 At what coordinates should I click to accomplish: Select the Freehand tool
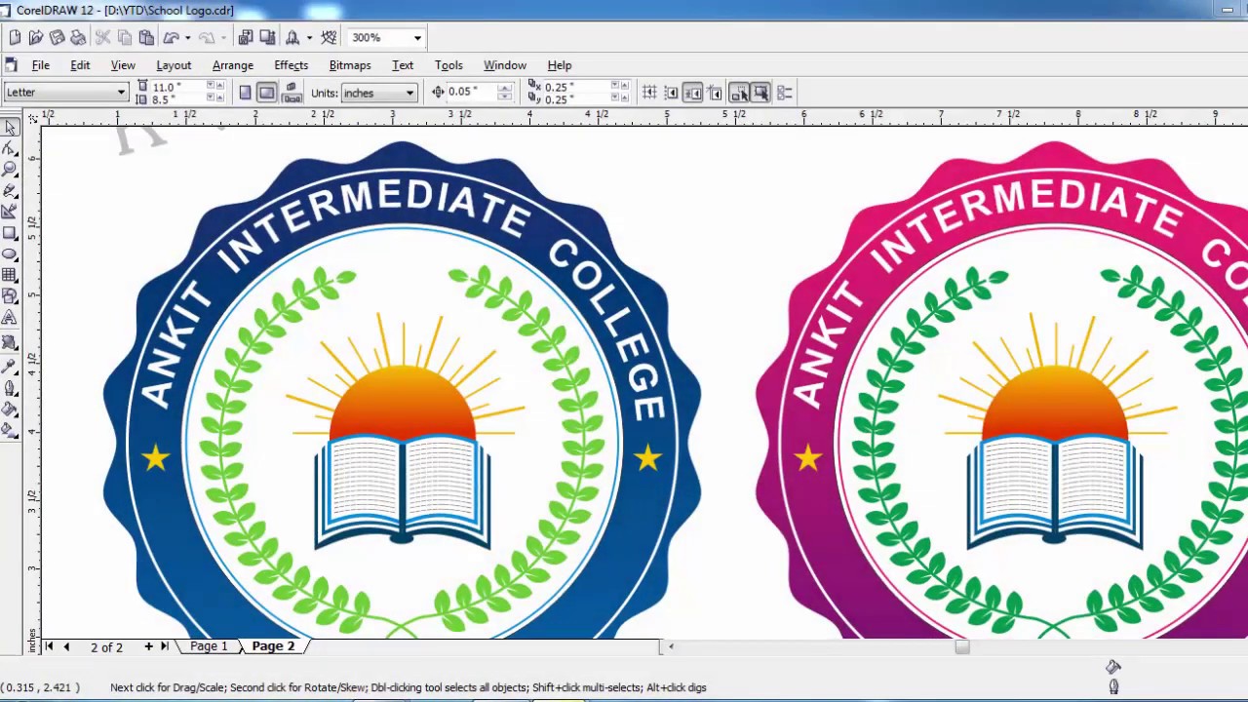coord(10,191)
